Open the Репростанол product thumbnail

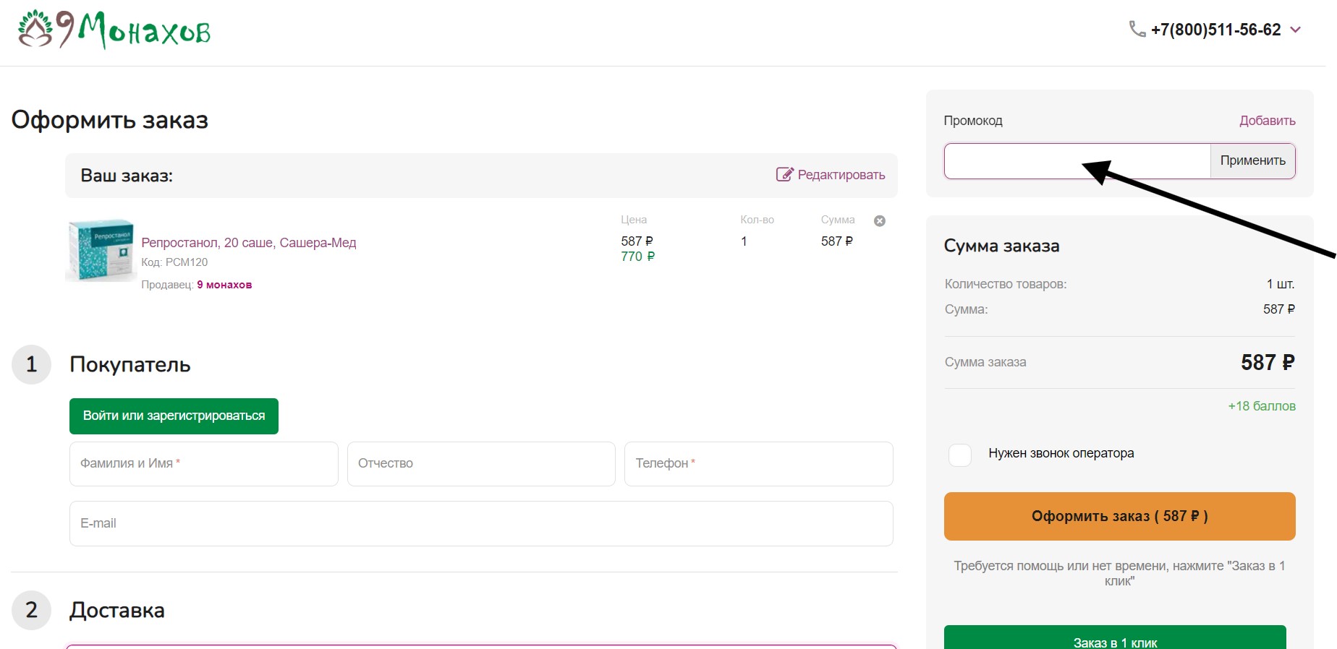click(101, 250)
